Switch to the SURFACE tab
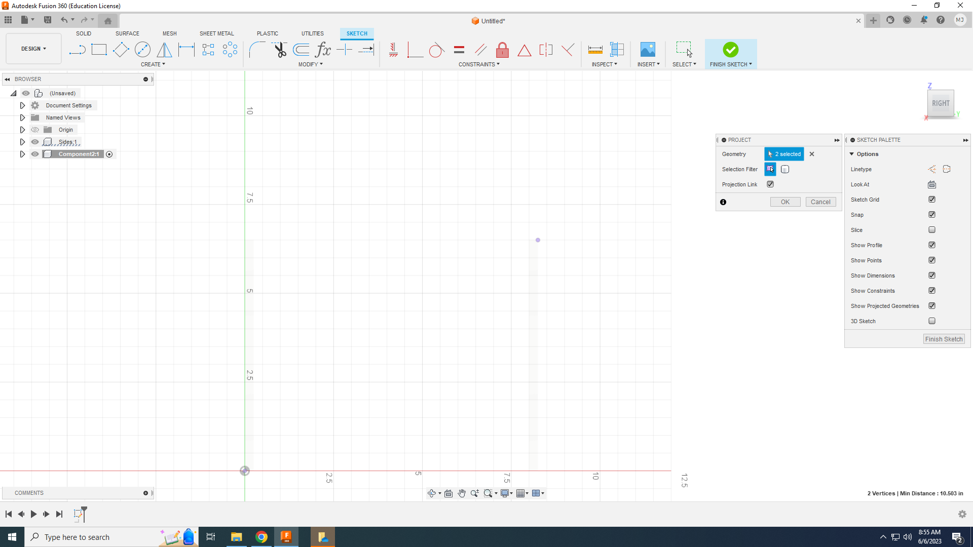Image resolution: width=973 pixels, height=547 pixels. coord(127,33)
